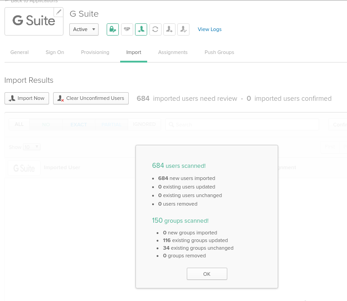The image size is (347, 301).
Task: Select the Import tab
Action: 134,52
